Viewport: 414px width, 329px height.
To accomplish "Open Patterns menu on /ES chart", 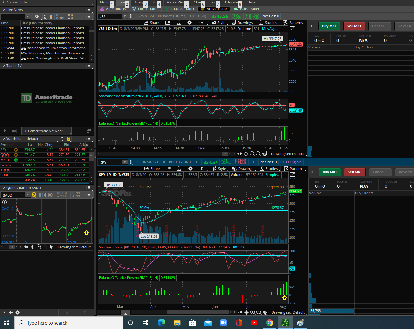I will click(293, 23).
